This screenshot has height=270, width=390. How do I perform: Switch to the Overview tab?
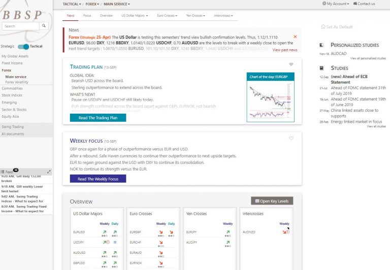(x=106, y=15)
